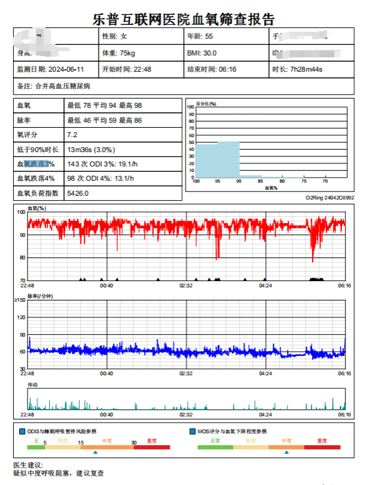Image resolution: width=368 pixels, height=485 pixels.
Task: Select the 年龄: 55 cell
Action: tap(226, 36)
